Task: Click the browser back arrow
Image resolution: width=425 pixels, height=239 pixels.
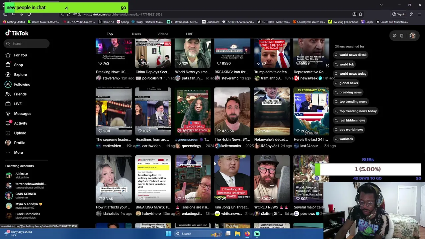Action: coord(13,14)
